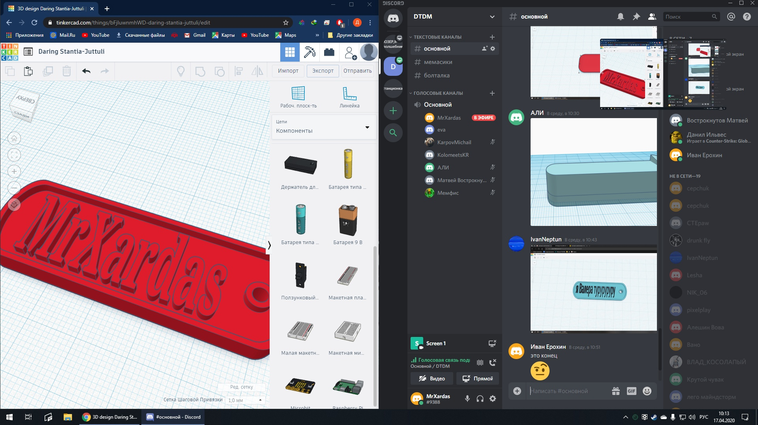Go to Tinkercad home view
Screen dimensions: 758x425
[14, 138]
